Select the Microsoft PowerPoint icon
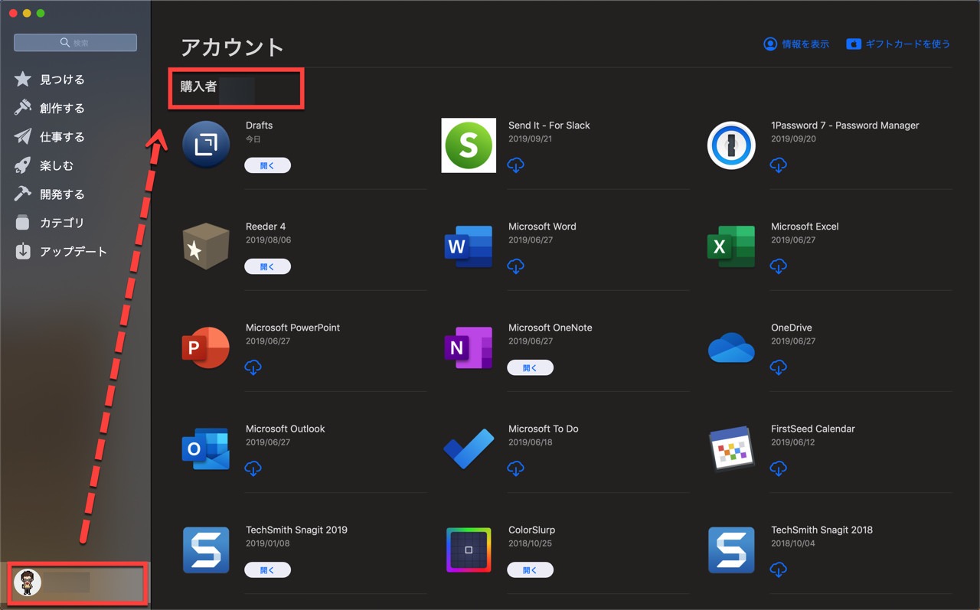This screenshot has height=610, width=980. [206, 347]
